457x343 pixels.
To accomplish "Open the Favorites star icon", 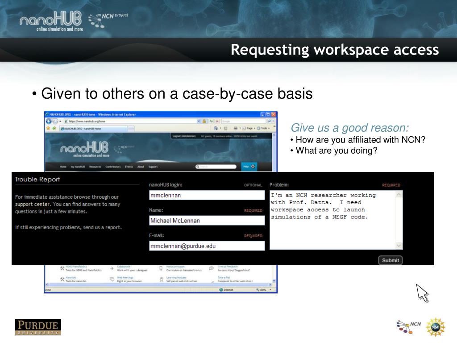I will 48,128.
